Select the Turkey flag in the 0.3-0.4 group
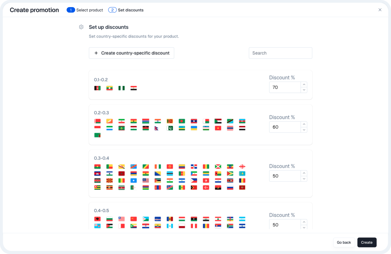 click(x=206, y=187)
